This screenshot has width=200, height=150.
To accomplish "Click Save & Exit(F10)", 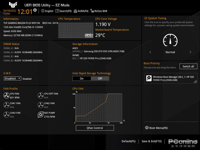I will 152,141.
